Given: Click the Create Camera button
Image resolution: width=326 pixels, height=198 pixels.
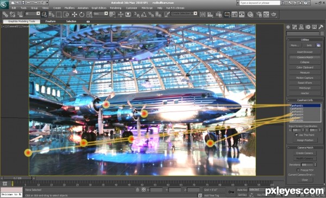Looking at the screenshot, I should click(x=305, y=153).
